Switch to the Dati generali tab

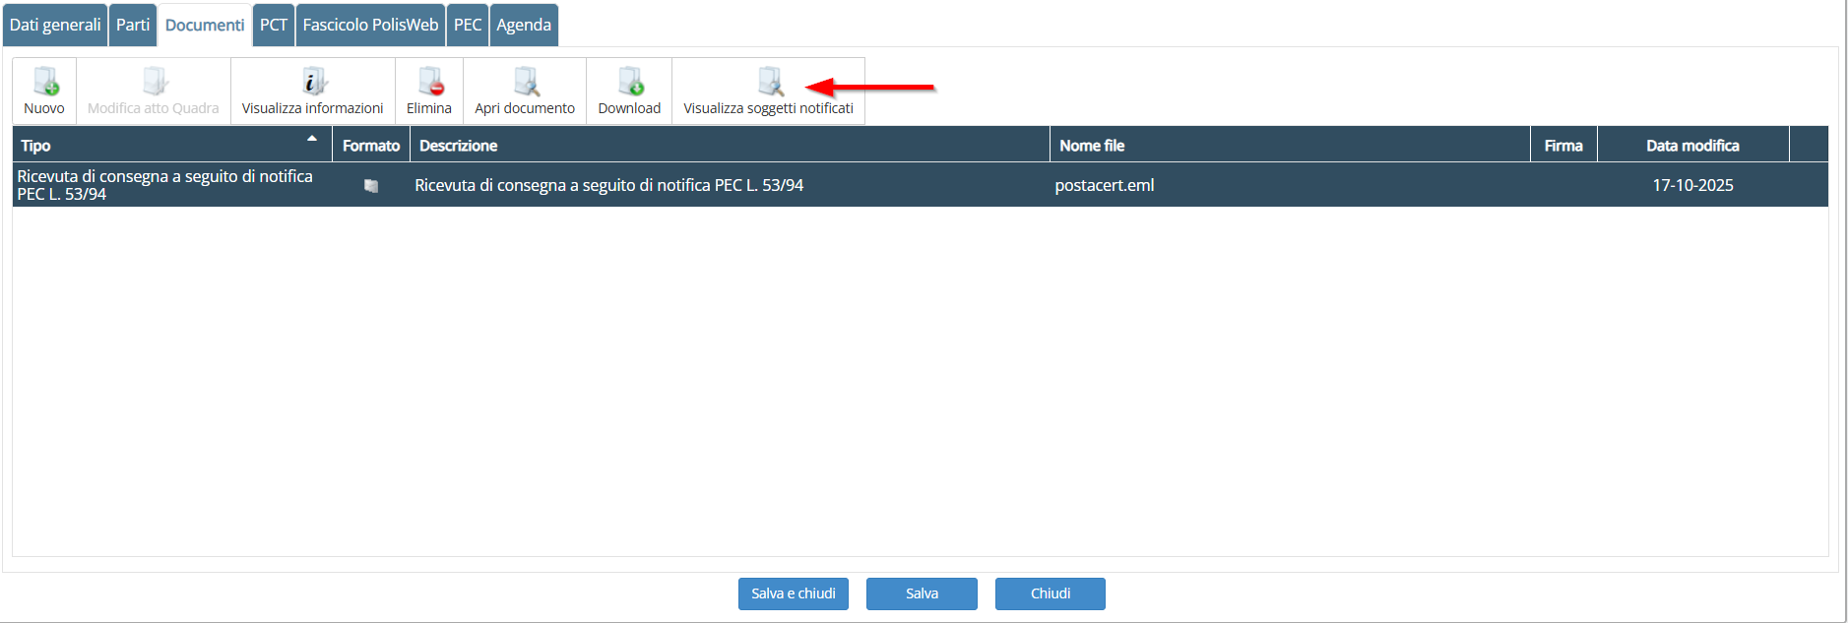[x=55, y=25]
